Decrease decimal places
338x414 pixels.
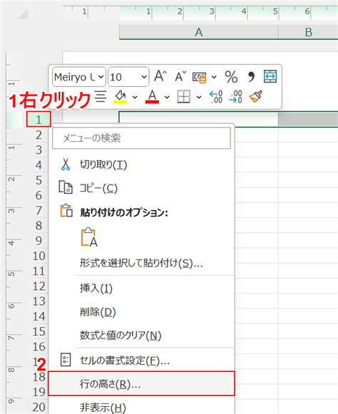coord(235,97)
